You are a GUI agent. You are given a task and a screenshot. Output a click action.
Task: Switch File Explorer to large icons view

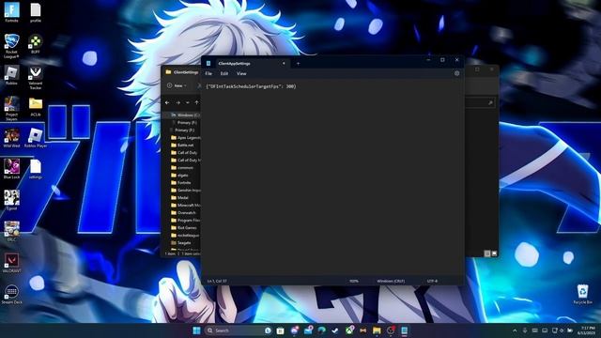coord(494,253)
